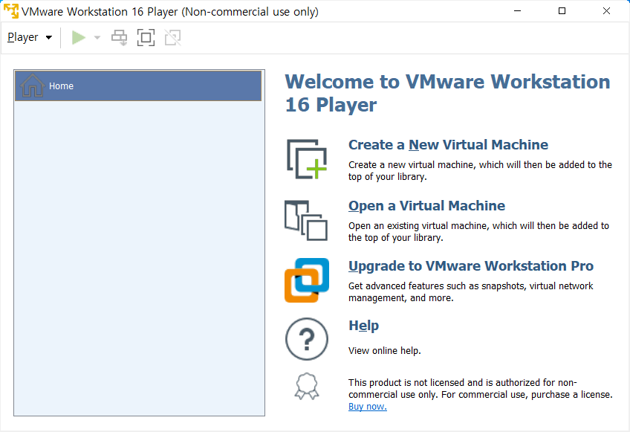Click the question mark help icon
The width and height of the screenshot is (630, 432).
(307, 339)
